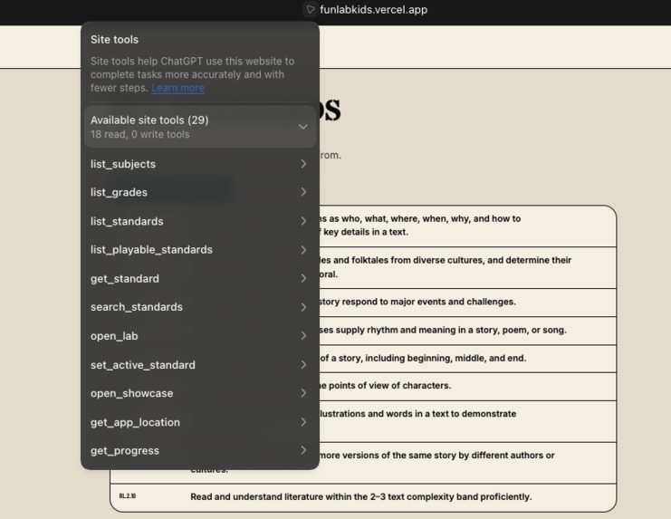The height and width of the screenshot is (519, 671).
Task: Select the list_playable_standards tool label
Action: (x=151, y=250)
